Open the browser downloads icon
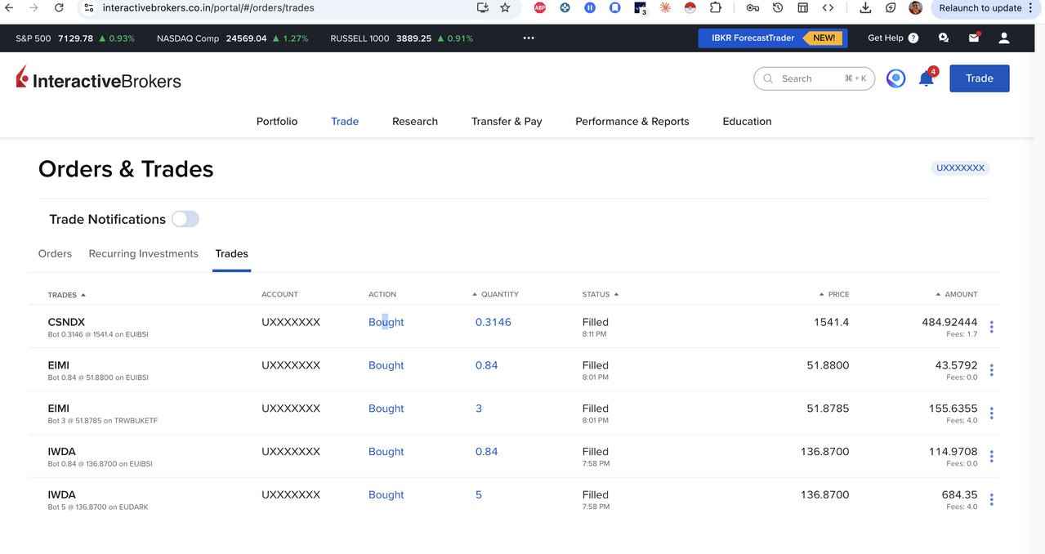 coord(865,7)
